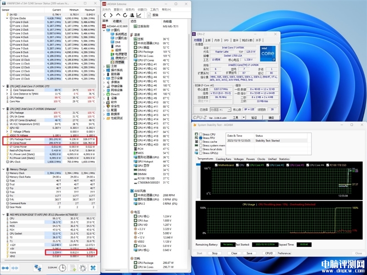Reset HWiNFO clock timer icon

tap(62, 268)
